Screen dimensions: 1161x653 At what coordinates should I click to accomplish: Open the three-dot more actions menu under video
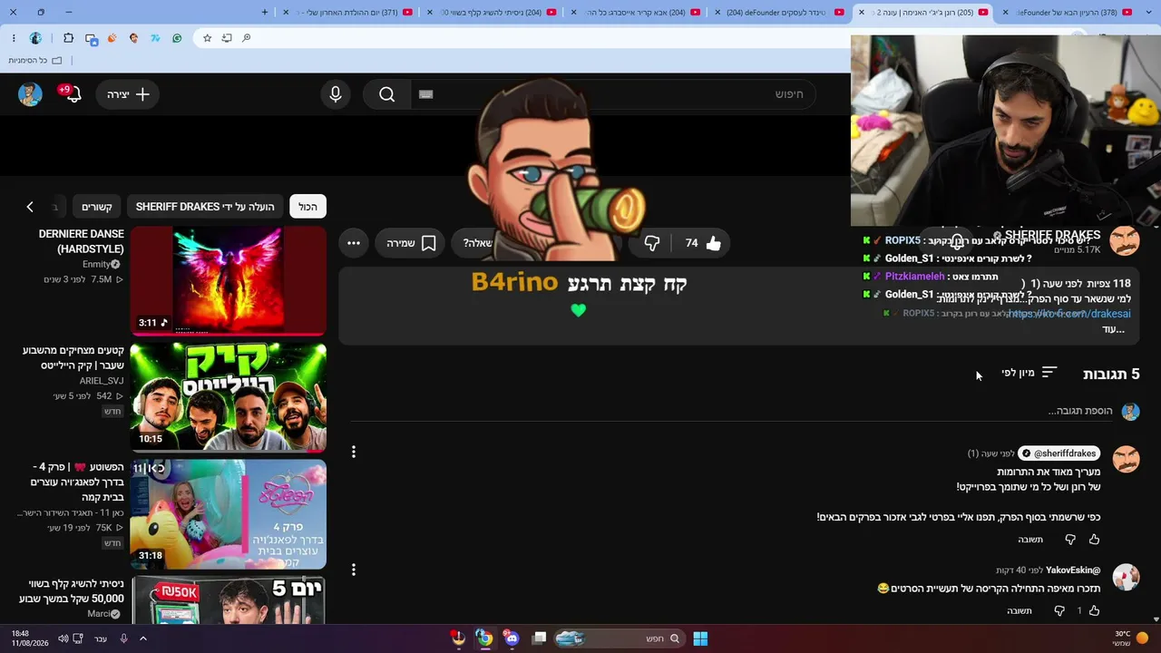coord(354,243)
